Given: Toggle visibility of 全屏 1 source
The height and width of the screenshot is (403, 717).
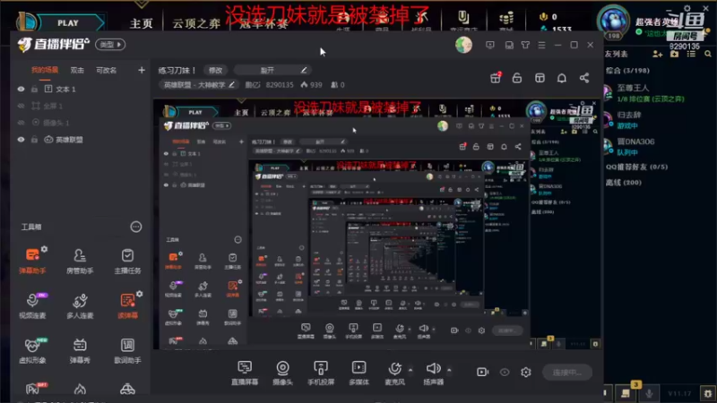Looking at the screenshot, I should [21, 106].
